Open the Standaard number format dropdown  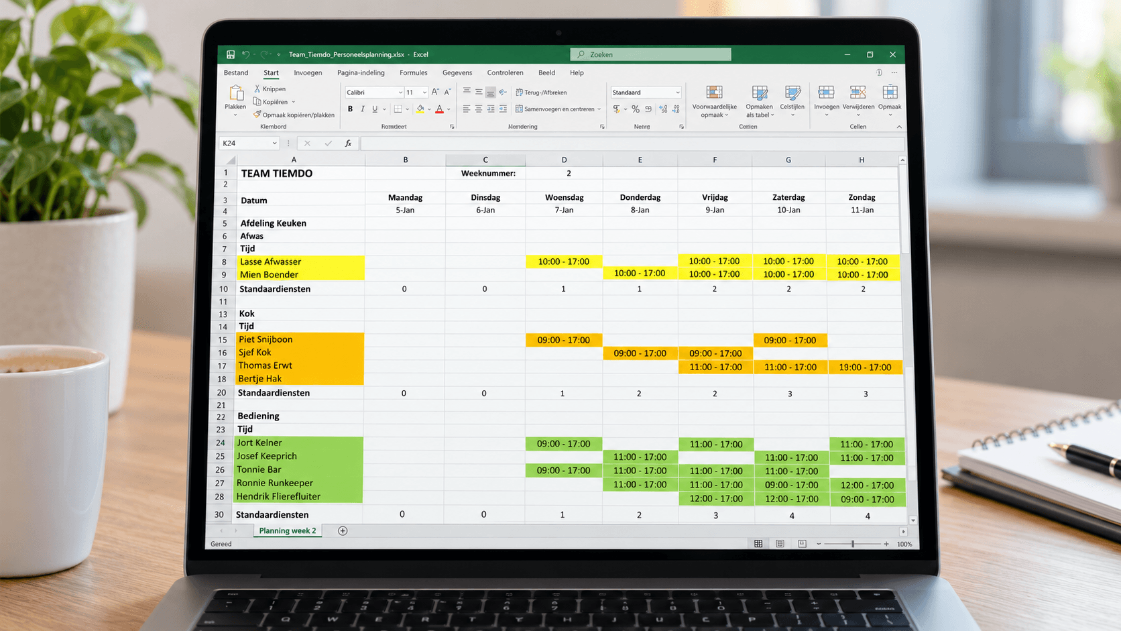[x=678, y=93]
